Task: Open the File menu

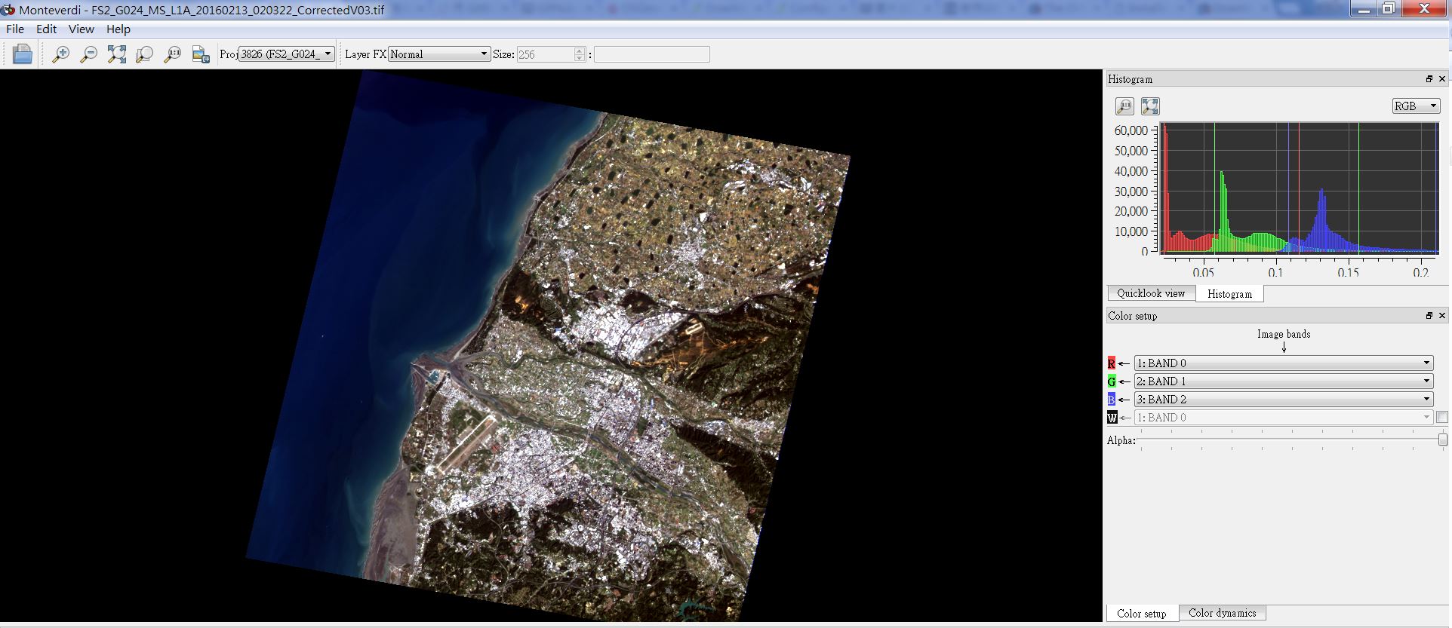Action: pos(15,29)
